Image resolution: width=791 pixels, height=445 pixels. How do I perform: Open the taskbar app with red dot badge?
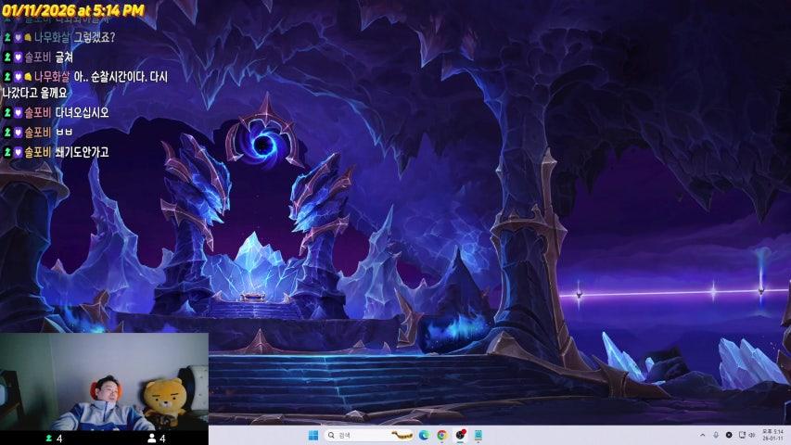point(460,435)
